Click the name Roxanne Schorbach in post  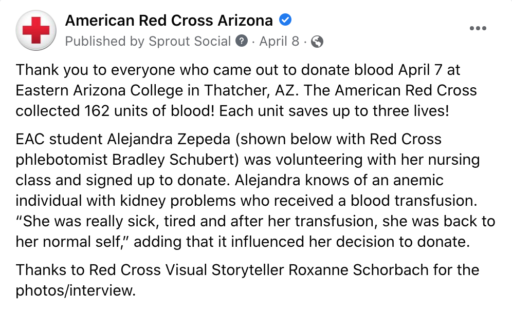tap(358, 270)
